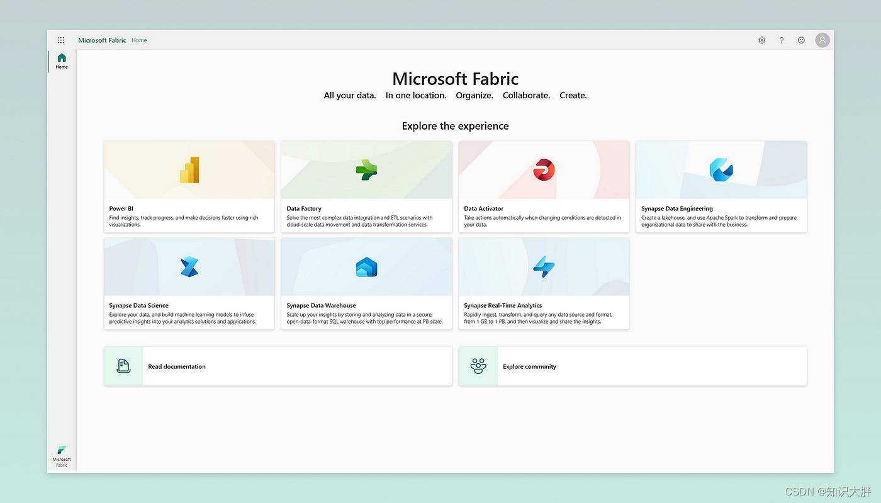This screenshot has height=503, width=881.
Task: Click the Help question mark icon
Action: click(x=782, y=40)
